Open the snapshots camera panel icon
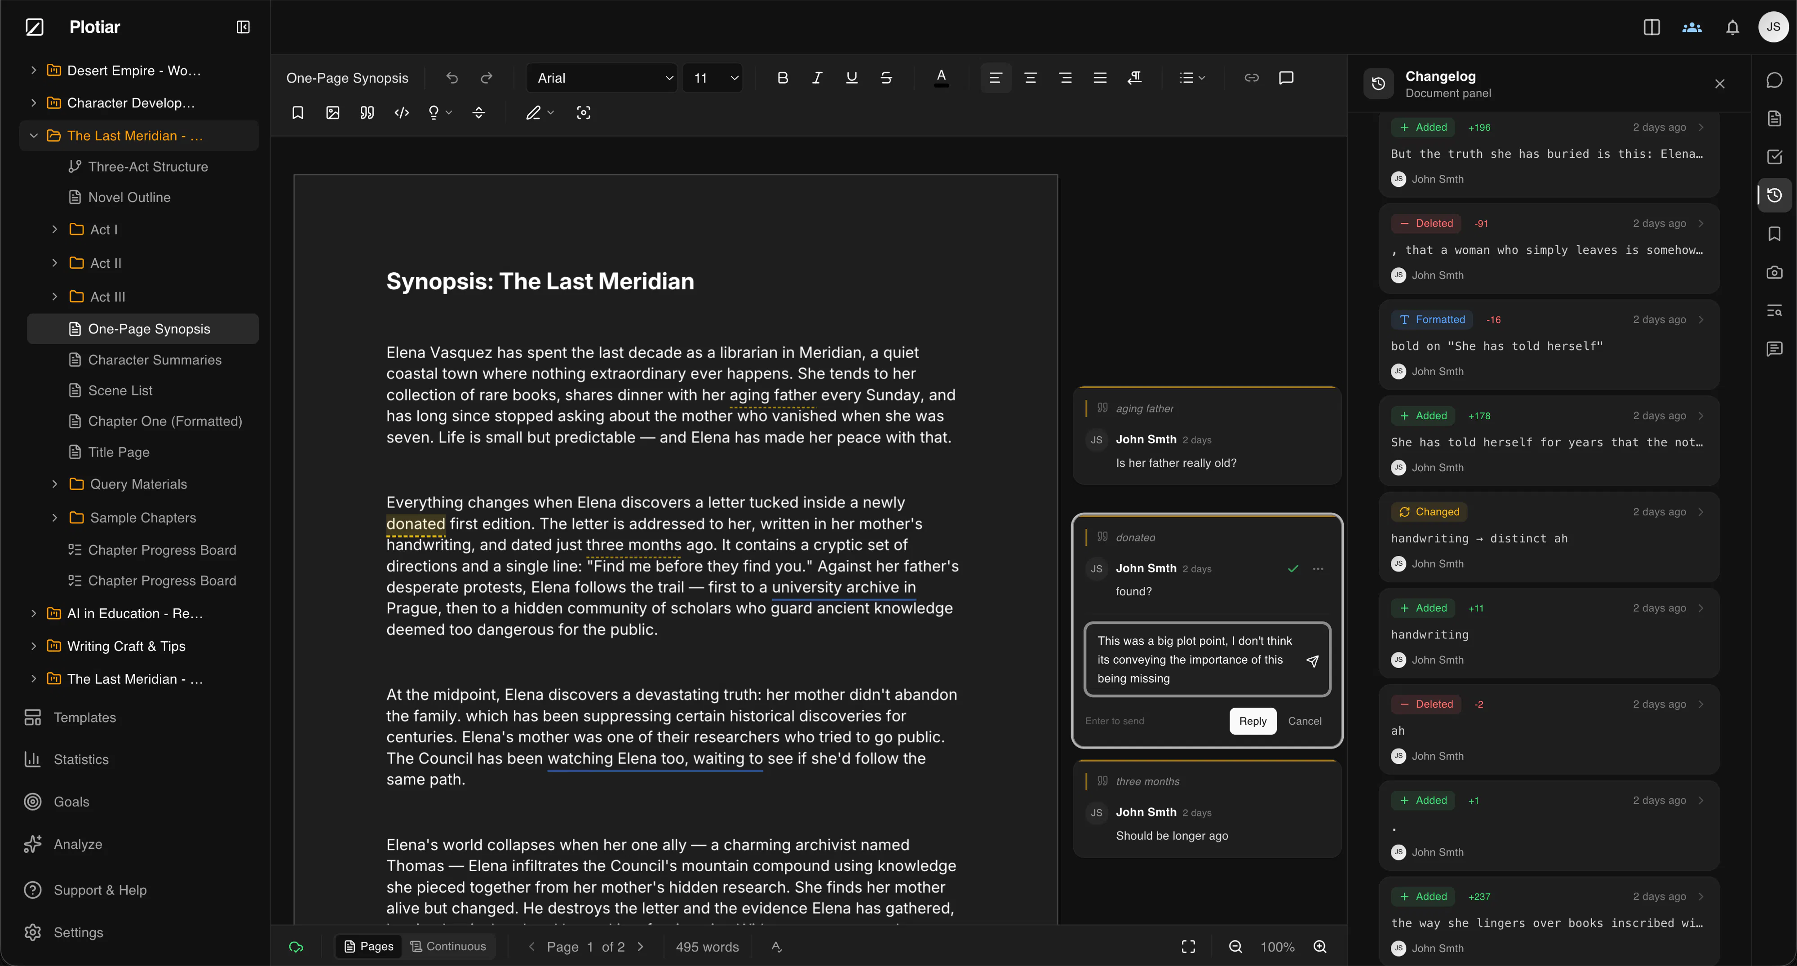 coord(1774,272)
